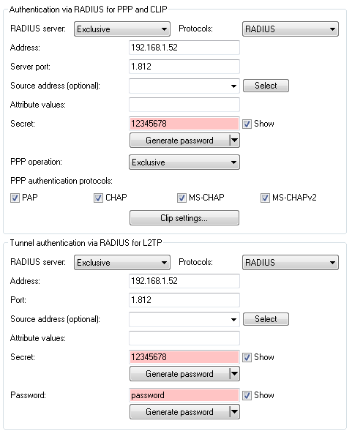Click Server port field showing 1.812
Screen dimensions: 352x434
coord(184,67)
